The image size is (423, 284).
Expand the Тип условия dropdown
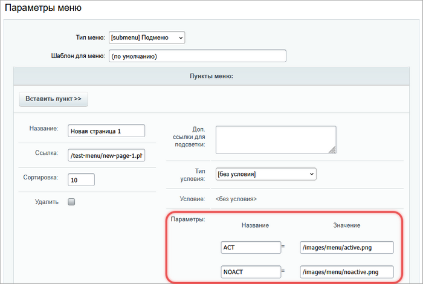pyautogui.click(x=266, y=174)
